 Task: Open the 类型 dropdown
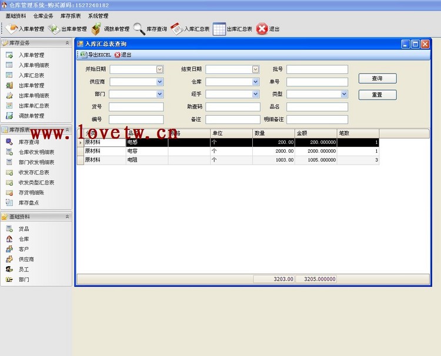(344, 94)
